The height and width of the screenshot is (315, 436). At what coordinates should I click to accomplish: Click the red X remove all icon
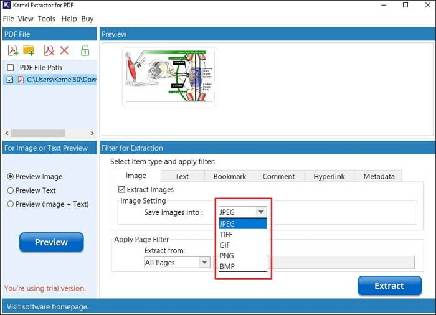65,50
